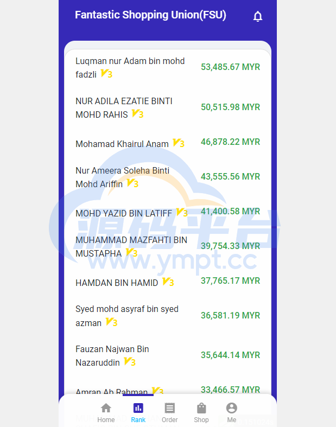Screen dimensions: 336x427
Task: Open the Order tab
Action: click(169, 412)
